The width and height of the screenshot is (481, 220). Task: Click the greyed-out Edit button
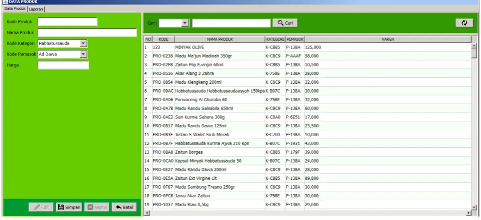41,207
